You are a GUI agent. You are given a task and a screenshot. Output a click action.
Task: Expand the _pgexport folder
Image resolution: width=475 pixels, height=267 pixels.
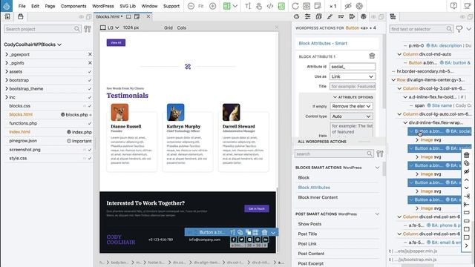[x=7, y=54]
